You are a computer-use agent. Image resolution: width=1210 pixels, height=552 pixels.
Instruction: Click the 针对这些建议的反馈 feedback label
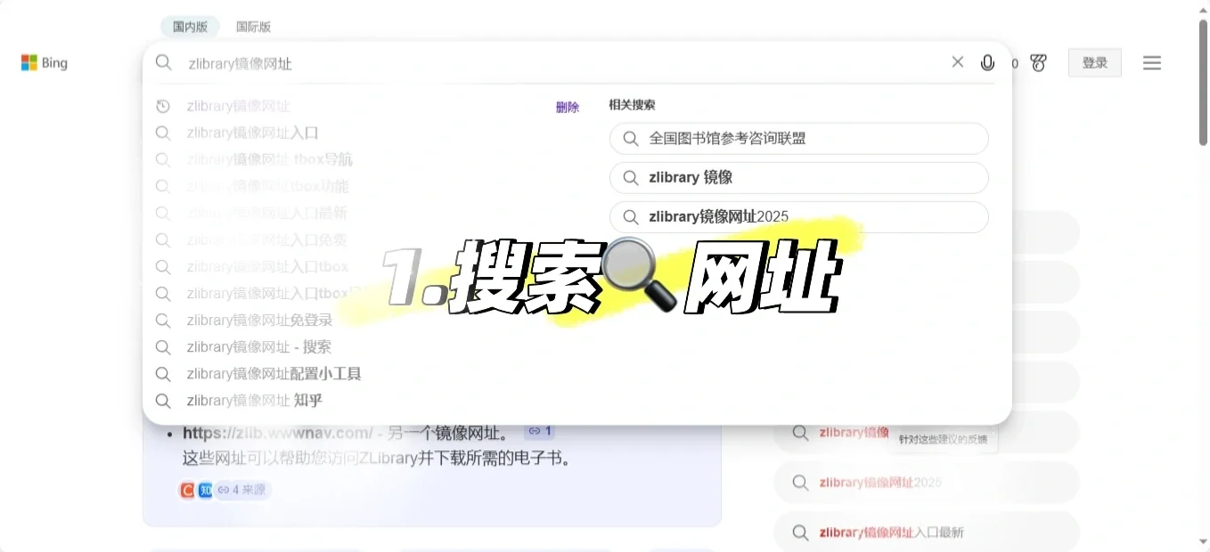point(942,439)
